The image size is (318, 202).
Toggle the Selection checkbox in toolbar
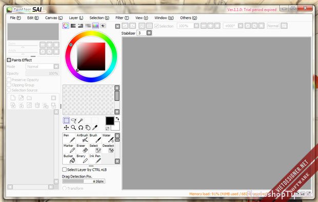coord(156,26)
